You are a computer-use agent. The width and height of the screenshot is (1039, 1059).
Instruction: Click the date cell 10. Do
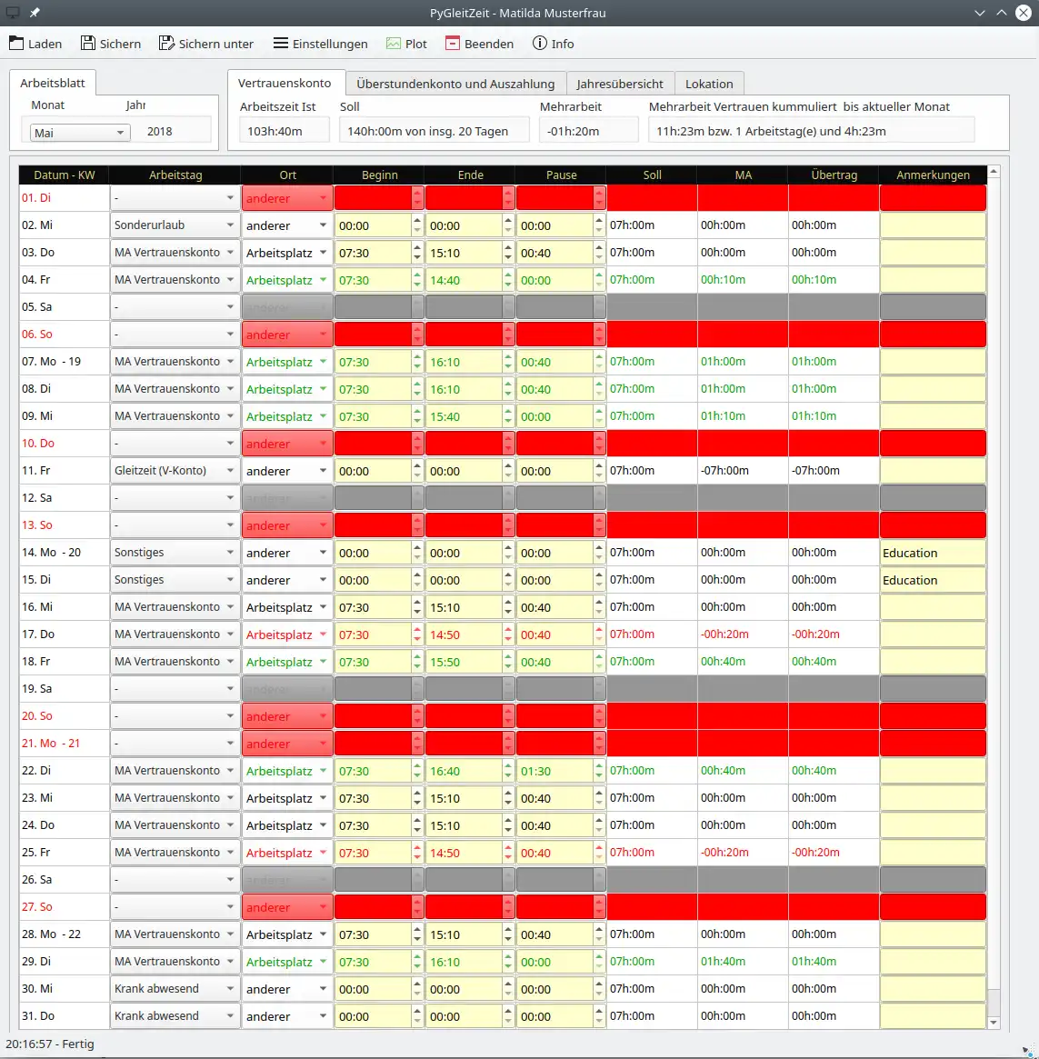point(65,444)
